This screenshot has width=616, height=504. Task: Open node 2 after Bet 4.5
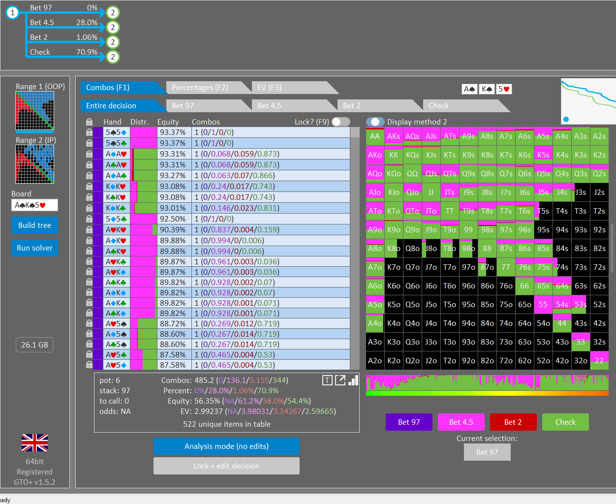[x=113, y=28]
